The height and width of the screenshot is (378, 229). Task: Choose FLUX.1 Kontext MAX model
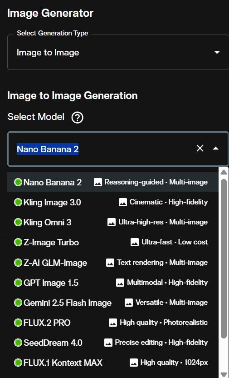[113, 363]
